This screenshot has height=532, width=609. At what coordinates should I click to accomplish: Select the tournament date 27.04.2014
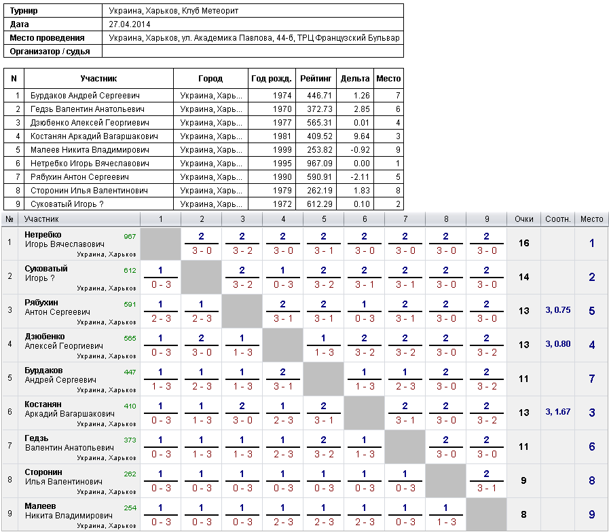(129, 24)
